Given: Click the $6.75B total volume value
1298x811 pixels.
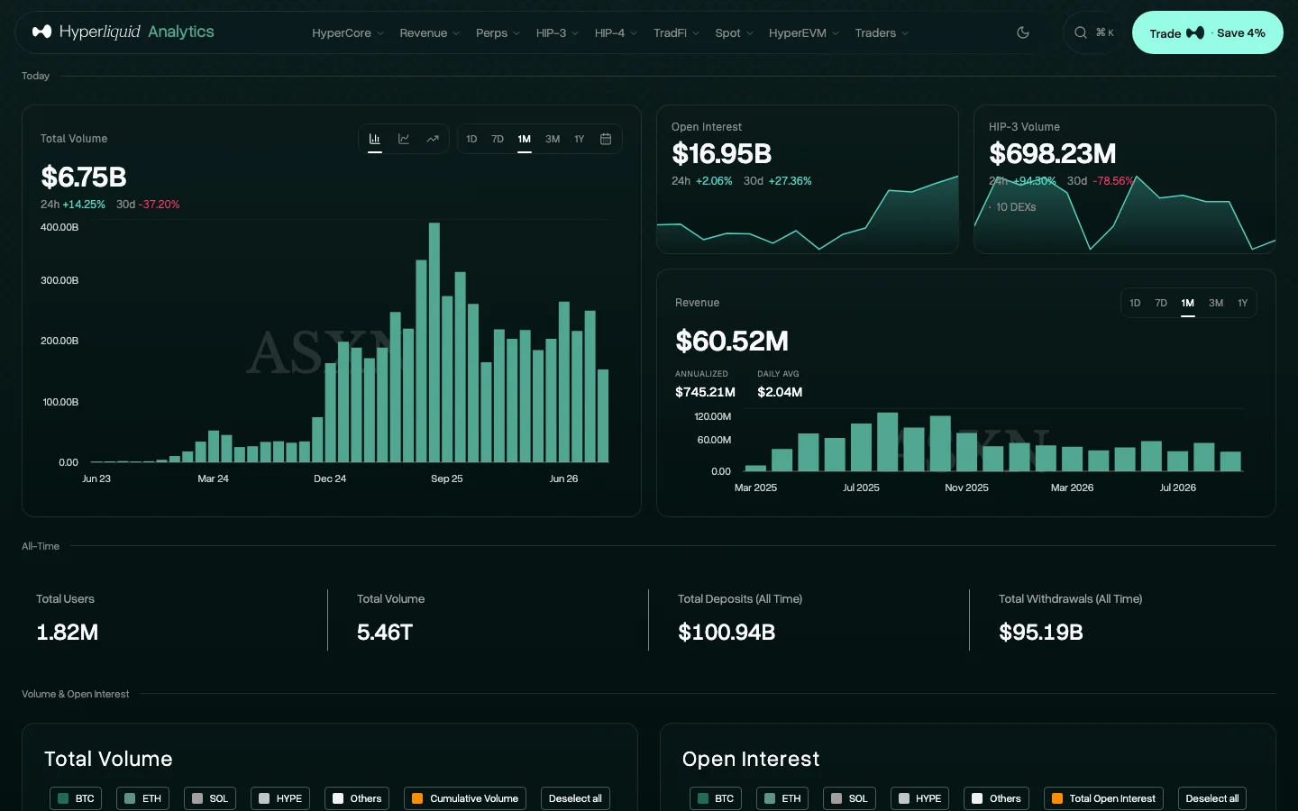Looking at the screenshot, I should pos(84,177).
